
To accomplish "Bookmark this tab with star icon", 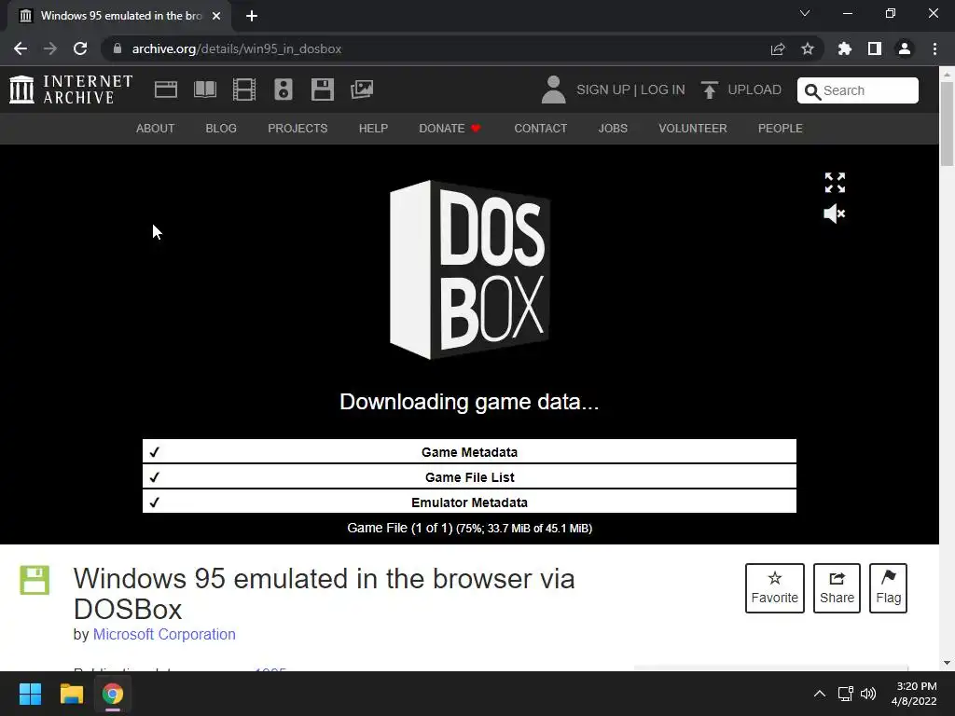I will [808, 48].
